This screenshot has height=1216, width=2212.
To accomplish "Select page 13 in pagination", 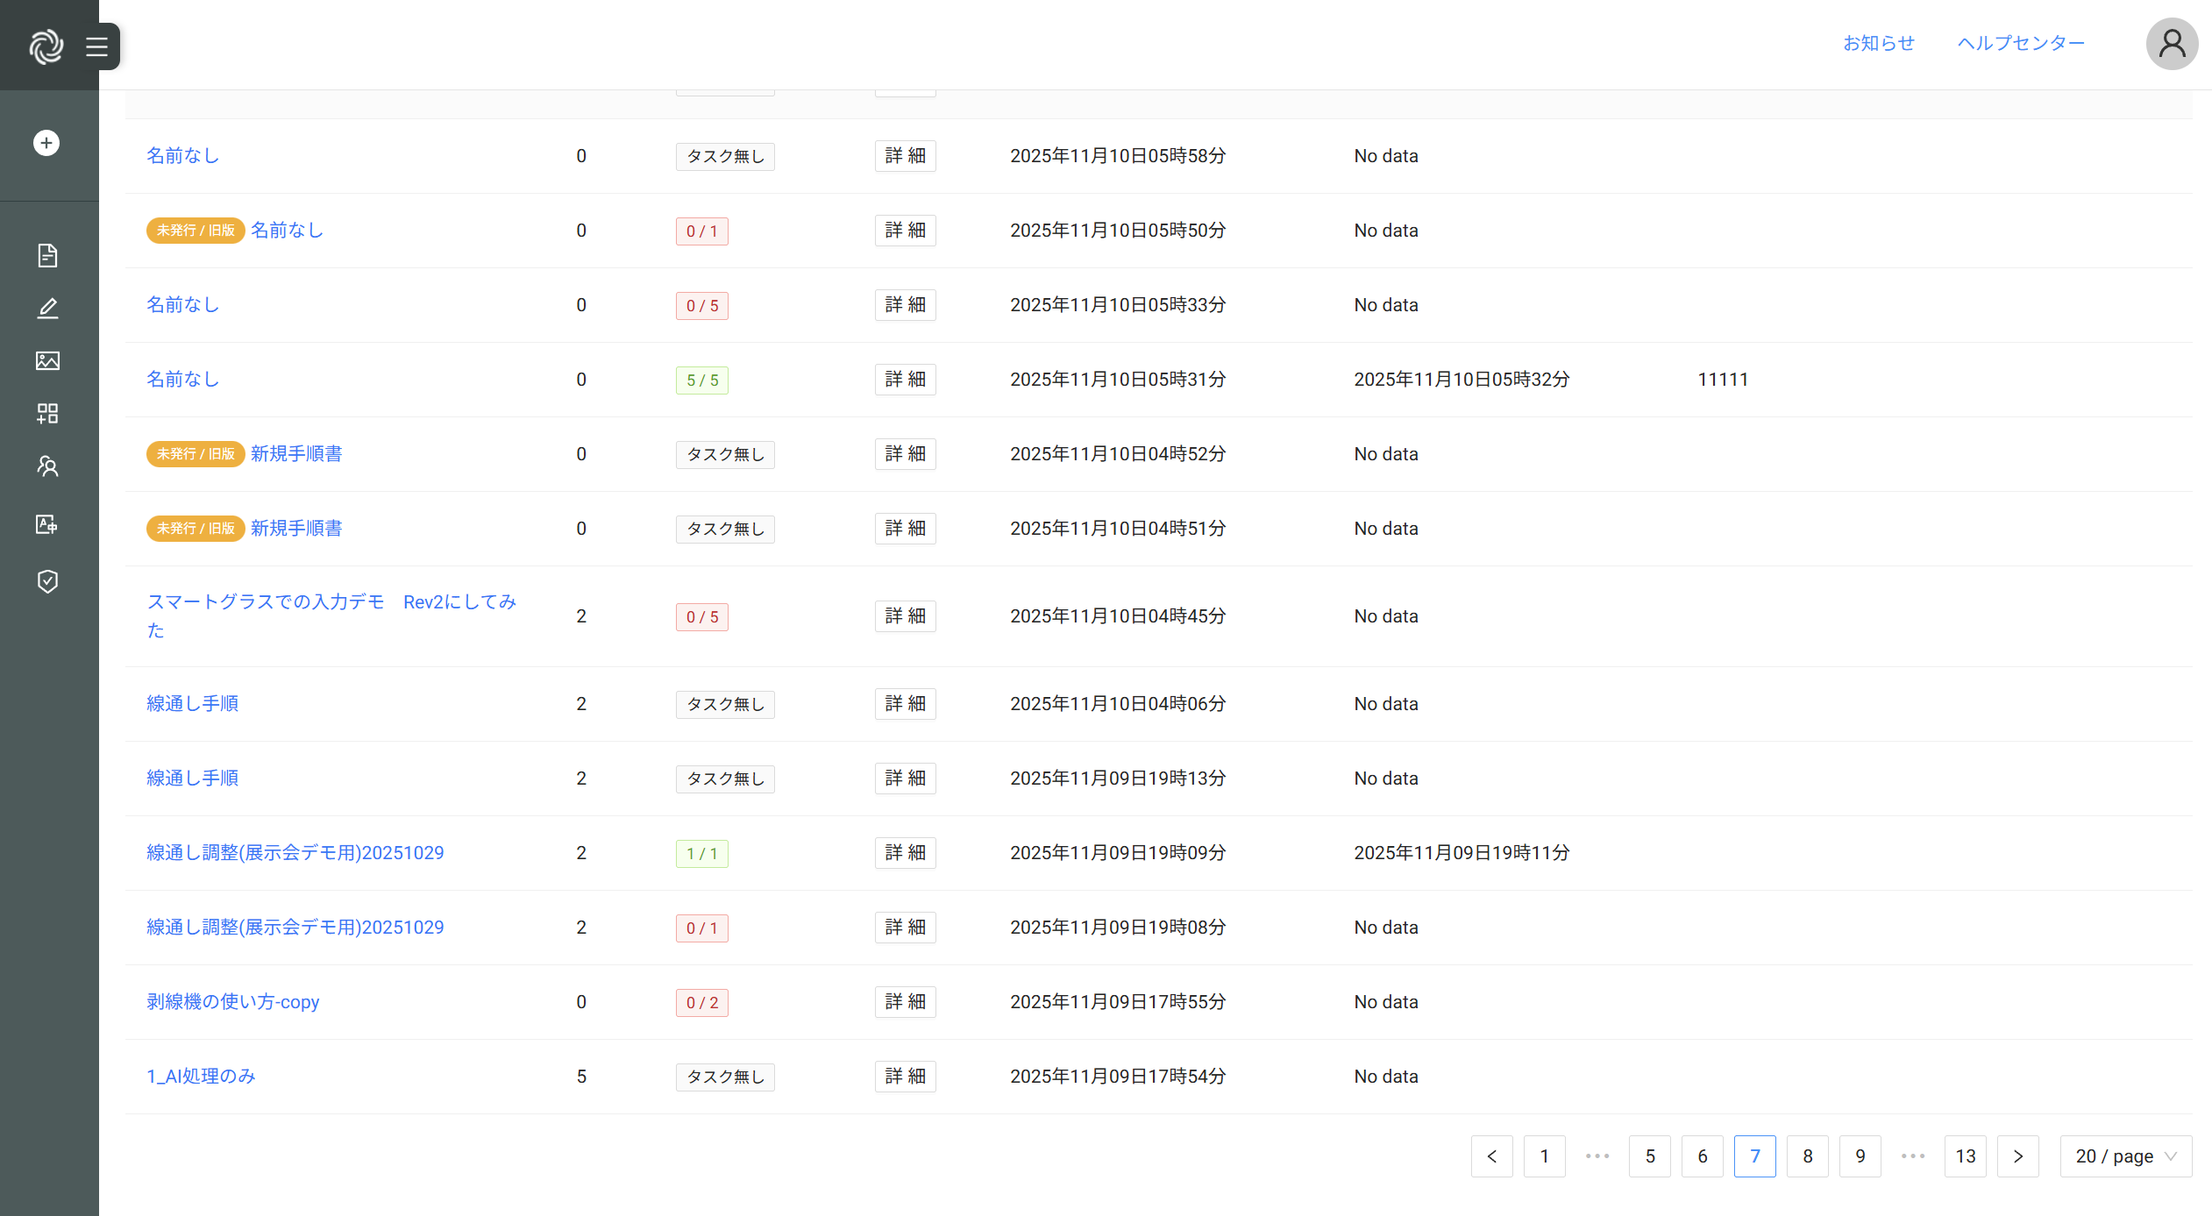I will pos(1965,1156).
